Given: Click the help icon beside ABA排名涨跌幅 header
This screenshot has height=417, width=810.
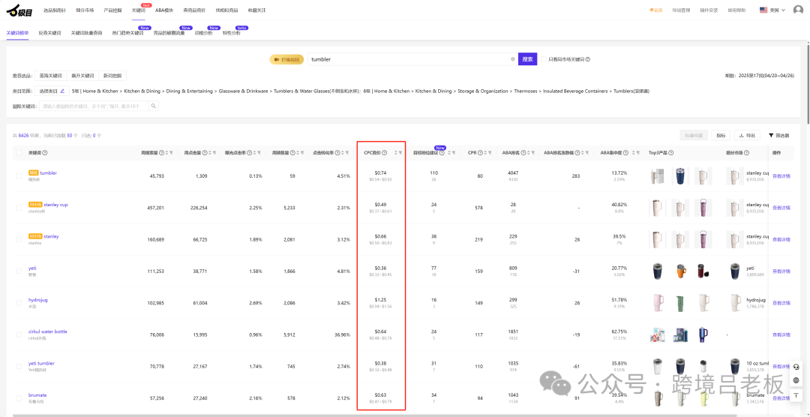Looking at the screenshot, I should [577, 152].
